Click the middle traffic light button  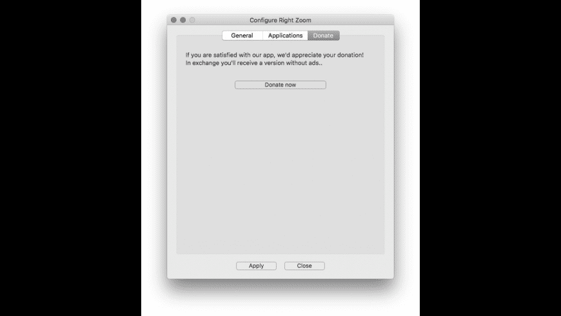[183, 20]
